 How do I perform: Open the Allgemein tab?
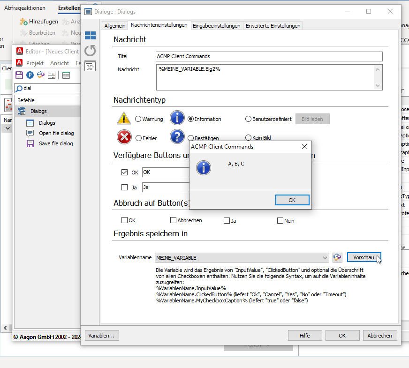tap(115, 26)
